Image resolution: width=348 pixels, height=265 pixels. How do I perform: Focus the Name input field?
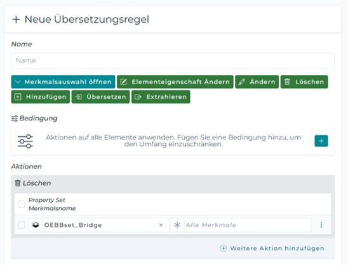pyautogui.click(x=173, y=60)
